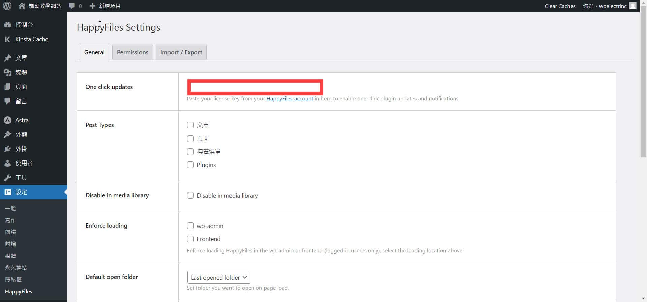Click the Astra logo icon
The height and width of the screenshot is (302, 647).
pyautogui.click(x=7, y=120)
